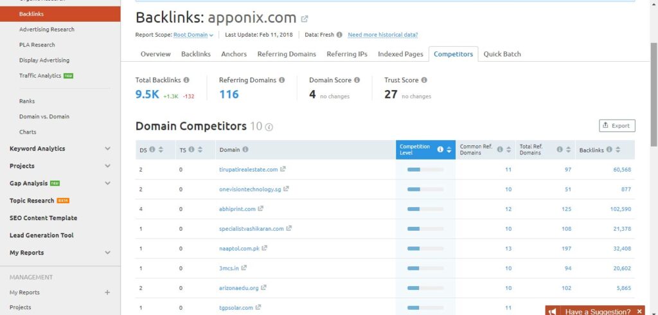Click 9.5K total backlinks value
This screenshot has height=315, width=658.
[147, 94]
